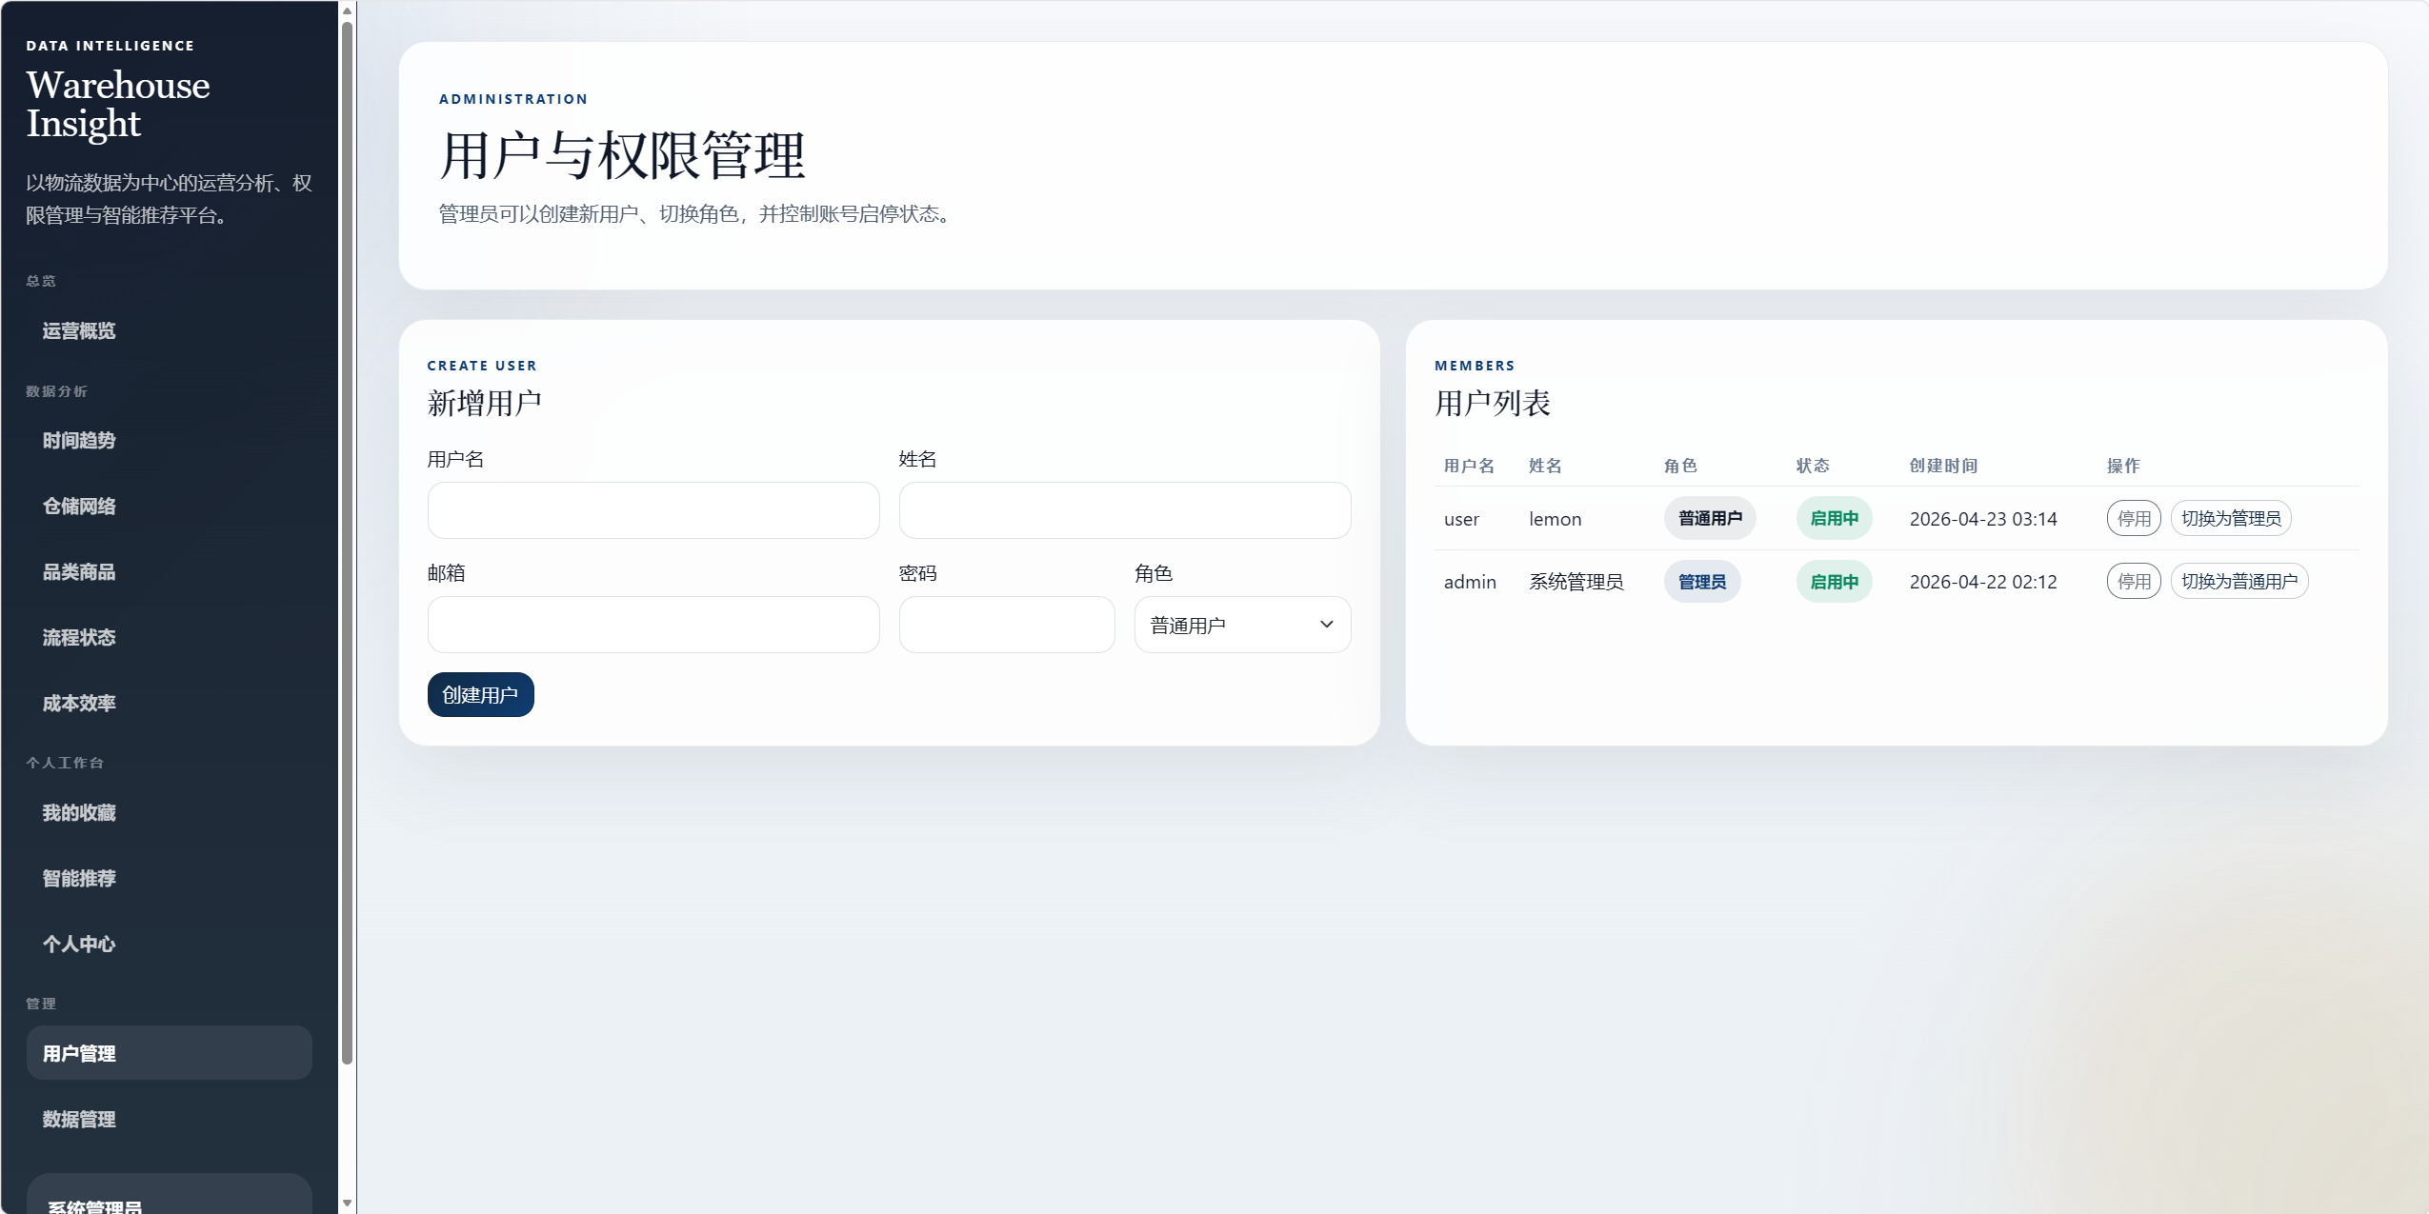Switch lemon to administrator role
Image resolution: width=2429 pixels, height=1214 pixels.
[x=2230, y=519]
